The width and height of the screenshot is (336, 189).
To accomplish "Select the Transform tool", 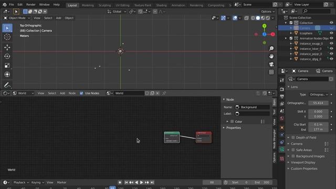I will point(7,75).
